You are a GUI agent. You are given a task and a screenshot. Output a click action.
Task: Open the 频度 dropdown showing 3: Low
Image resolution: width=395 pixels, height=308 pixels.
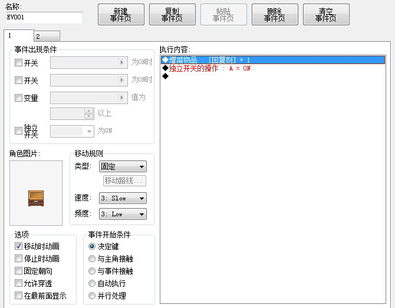click(x=123, y=214)
